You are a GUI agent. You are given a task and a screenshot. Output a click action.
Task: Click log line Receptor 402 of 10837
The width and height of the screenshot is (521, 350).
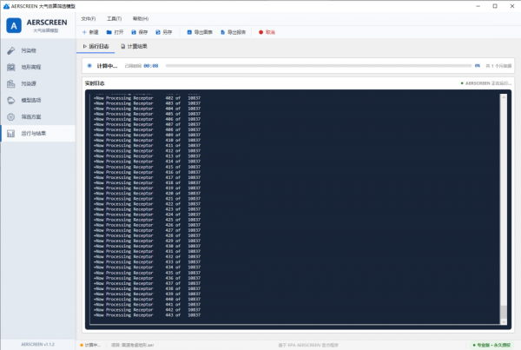(148, 98)
